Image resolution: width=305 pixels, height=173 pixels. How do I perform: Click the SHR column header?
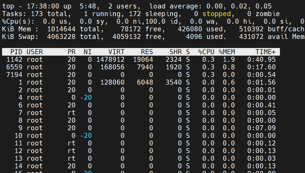pyautogui.click(x=175, y=52)
